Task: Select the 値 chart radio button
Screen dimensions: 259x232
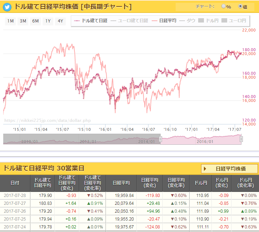Action: pos(240,6)
